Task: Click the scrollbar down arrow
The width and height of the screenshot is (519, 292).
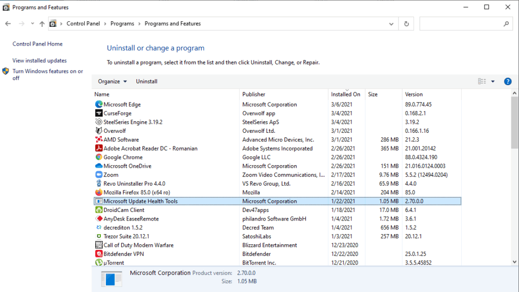Action: click(x=514, y=262)
